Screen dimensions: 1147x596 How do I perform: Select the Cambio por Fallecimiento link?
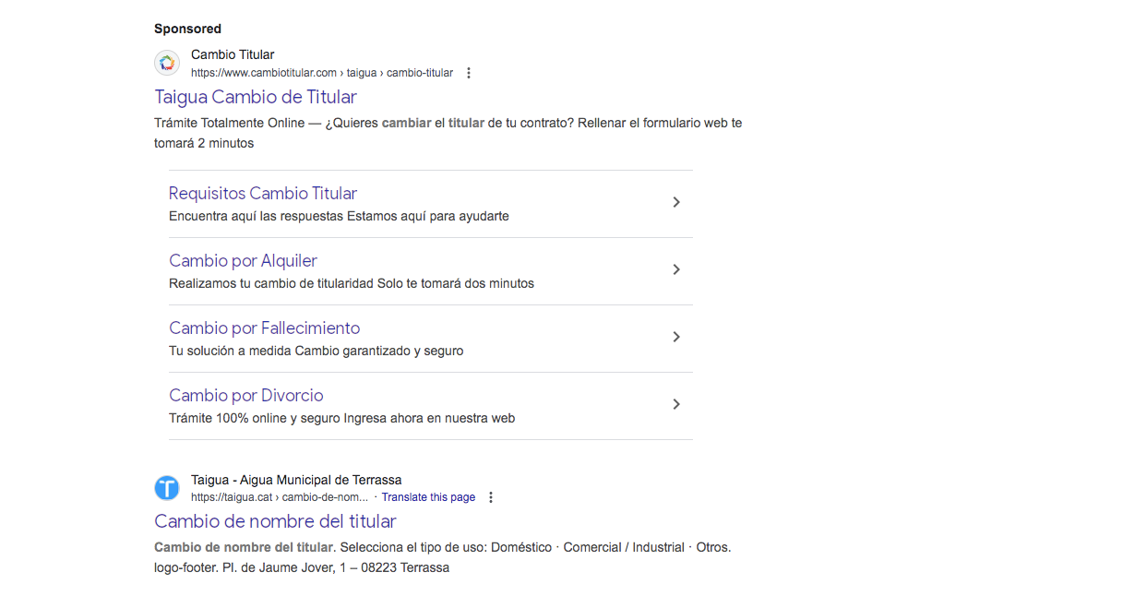point(264,328)
